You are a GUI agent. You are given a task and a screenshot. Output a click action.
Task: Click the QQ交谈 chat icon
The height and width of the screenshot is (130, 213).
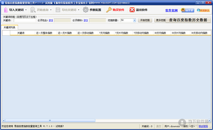click(187, 10)
